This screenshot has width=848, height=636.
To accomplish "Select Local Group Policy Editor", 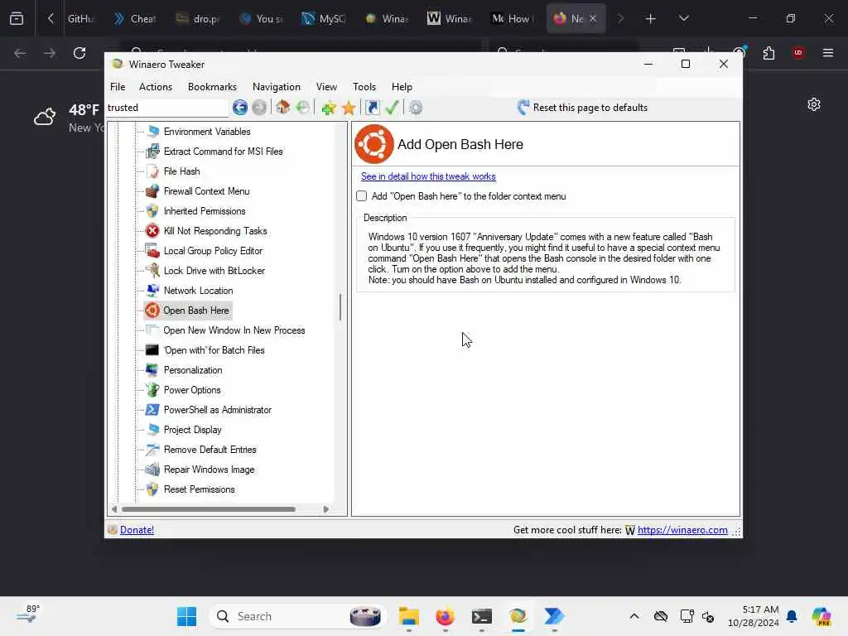I will [x=213, y=251].
